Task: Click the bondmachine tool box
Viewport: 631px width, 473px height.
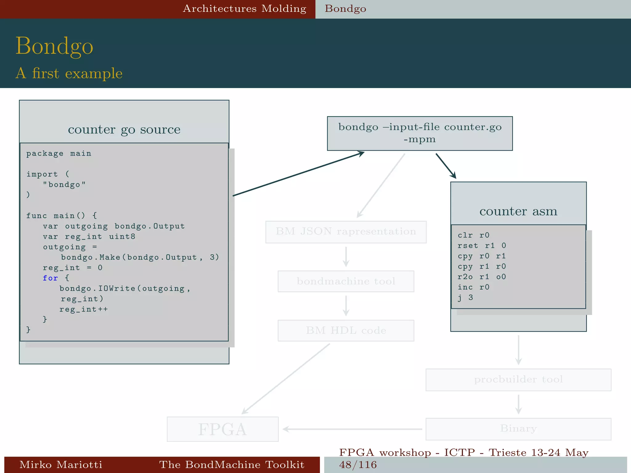Action: pos(346,281)
